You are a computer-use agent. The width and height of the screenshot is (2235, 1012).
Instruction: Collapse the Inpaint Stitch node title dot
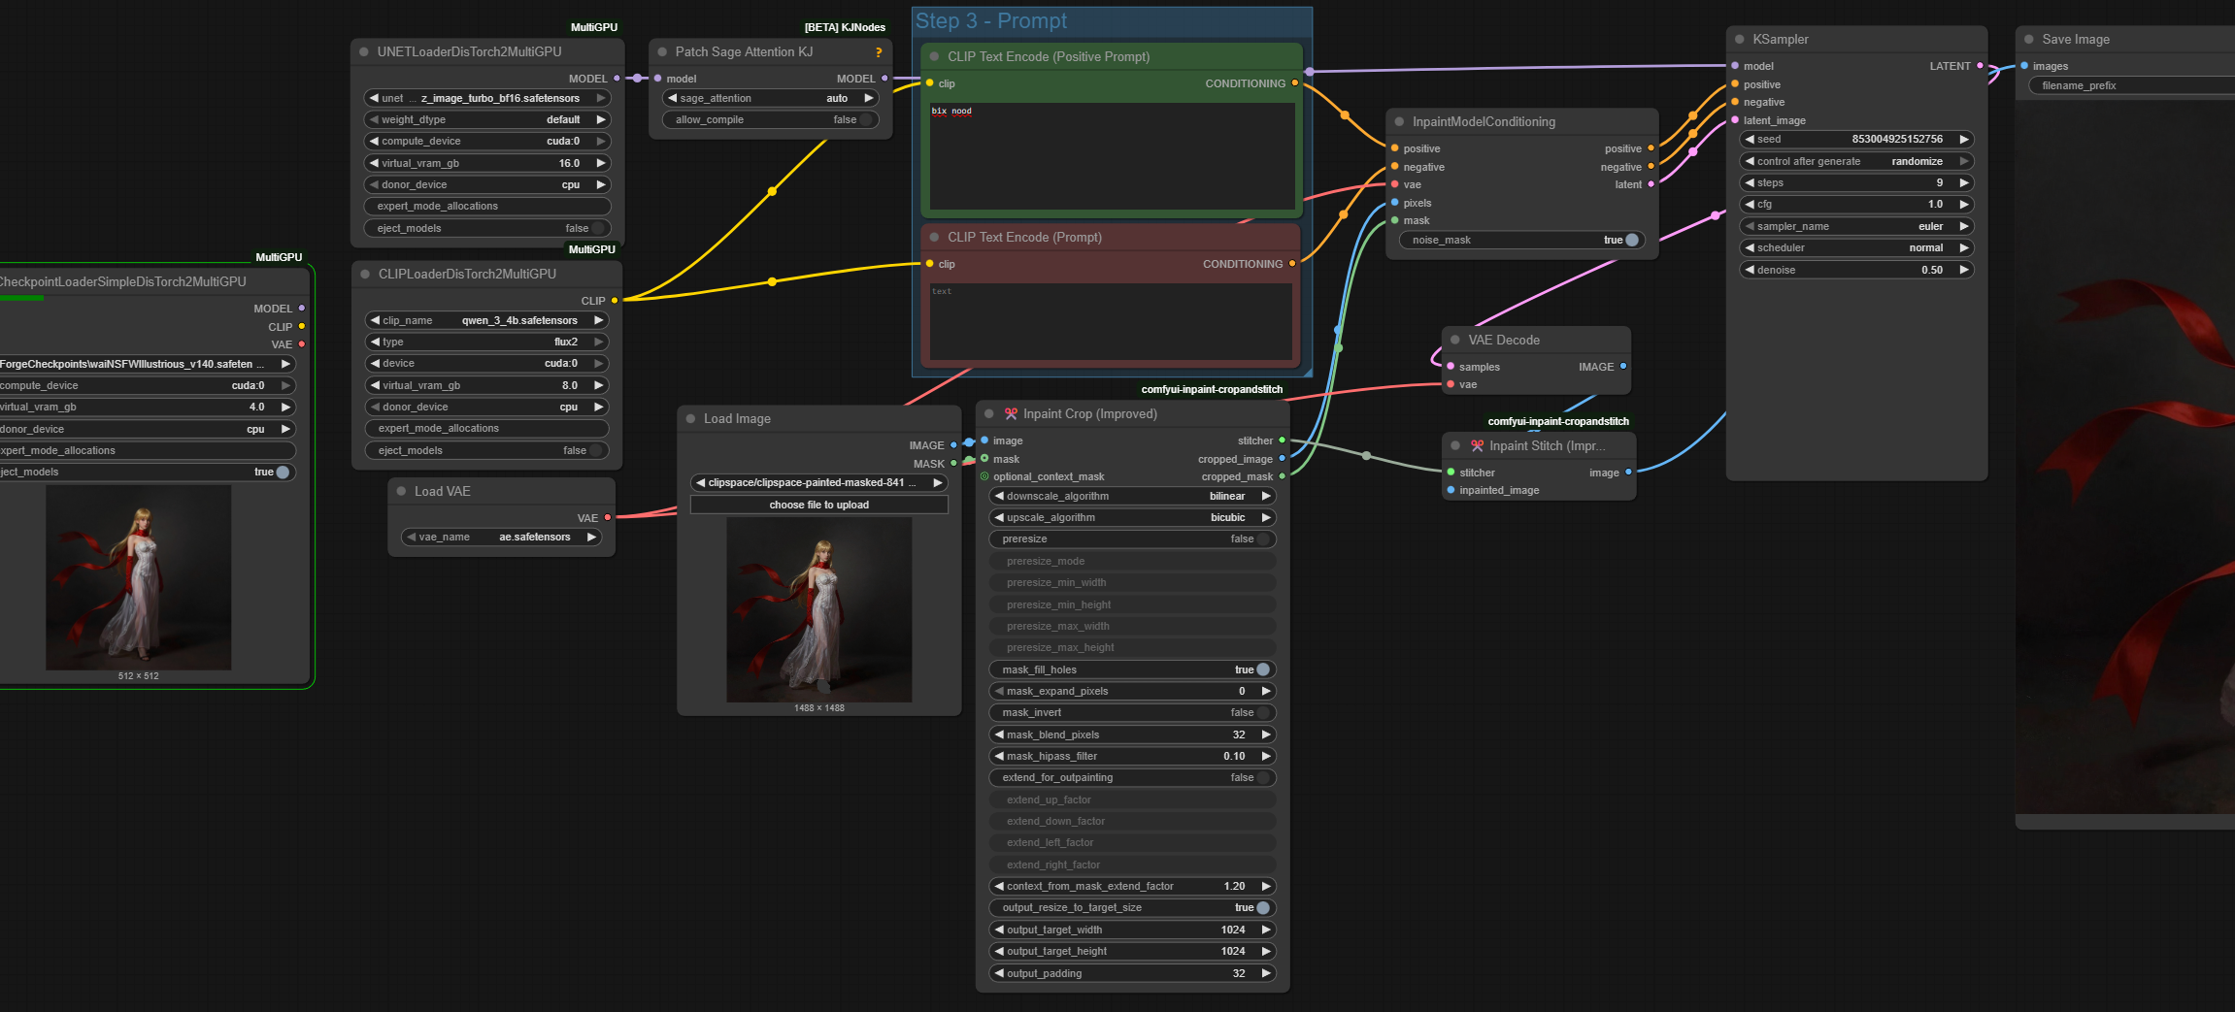[x=1455, y=446]
